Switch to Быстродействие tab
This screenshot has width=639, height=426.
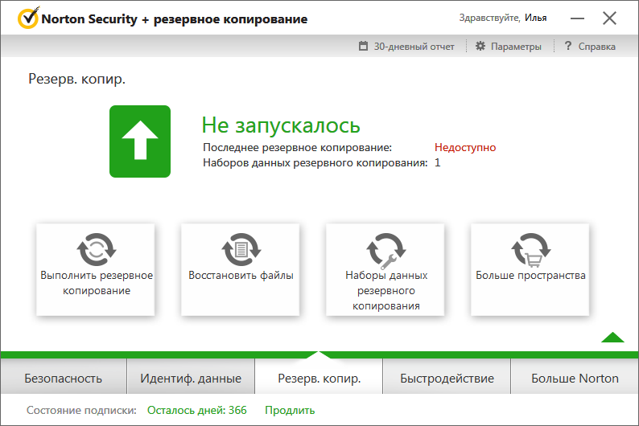(447, 378)
